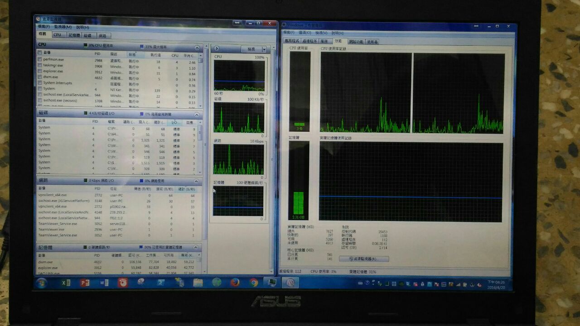Collapse the Network (網路) section

(197, 181)
